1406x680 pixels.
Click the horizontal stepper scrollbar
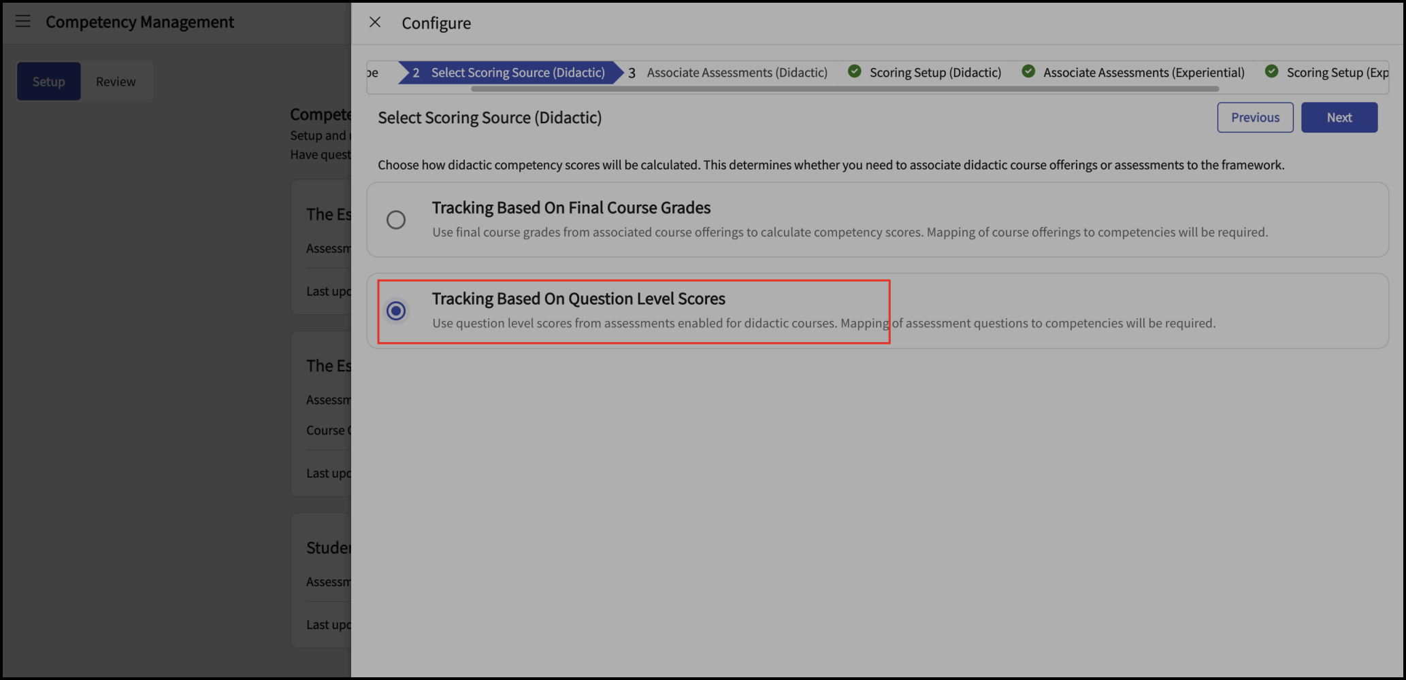(x=845, y=89)
